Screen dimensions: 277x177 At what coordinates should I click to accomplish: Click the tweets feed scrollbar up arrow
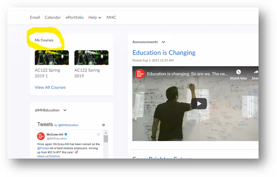click(106, 133)
